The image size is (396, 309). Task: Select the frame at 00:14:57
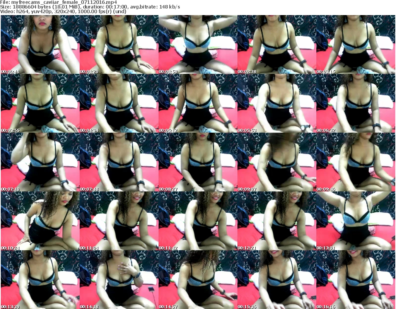tap(198, 280)
